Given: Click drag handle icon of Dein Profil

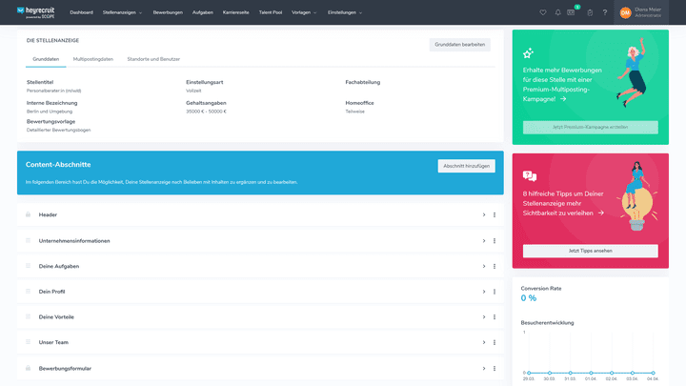Looking at the screenshot, I should [x=29, y=291].
